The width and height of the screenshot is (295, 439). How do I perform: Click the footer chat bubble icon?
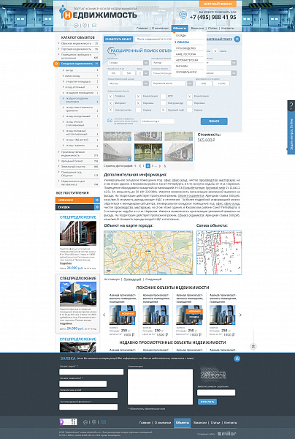pyautogui.click(x=85, y=422)
